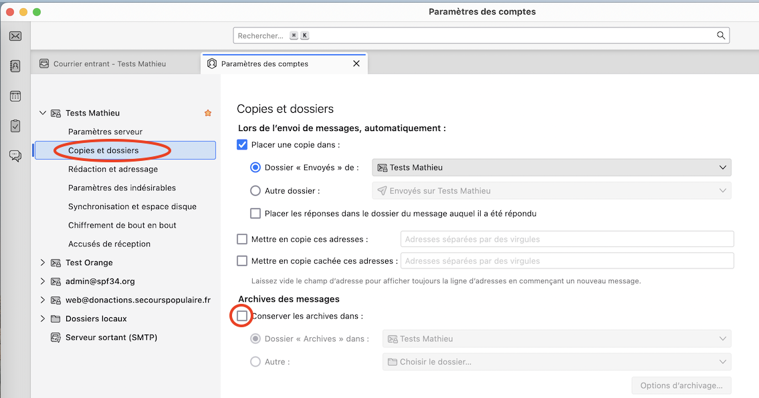
Task: Click the Mettre en copie addresses field
Action: (566, 239)
